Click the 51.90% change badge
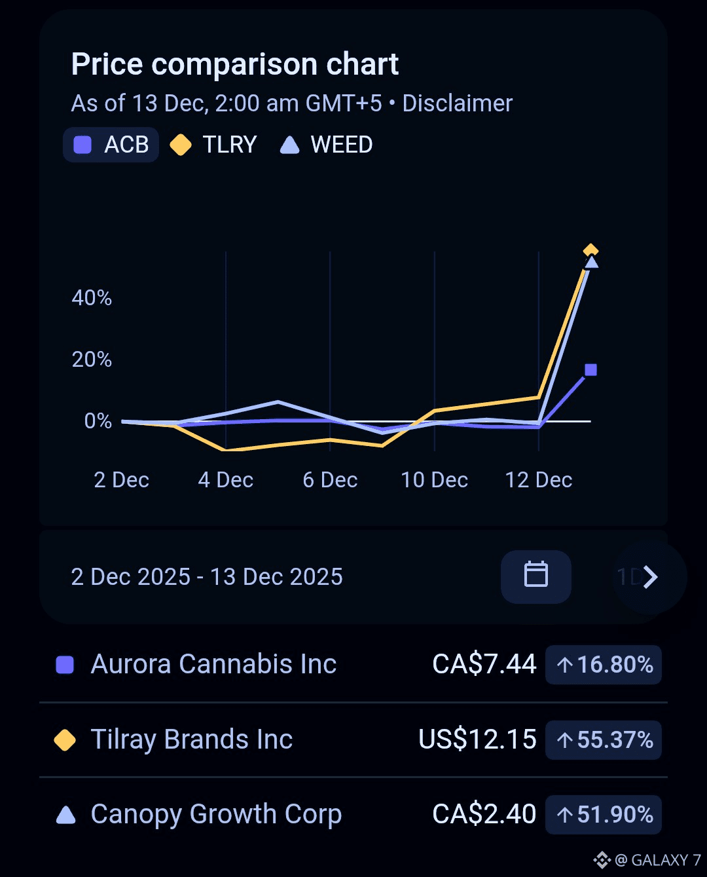 point(603,815)
